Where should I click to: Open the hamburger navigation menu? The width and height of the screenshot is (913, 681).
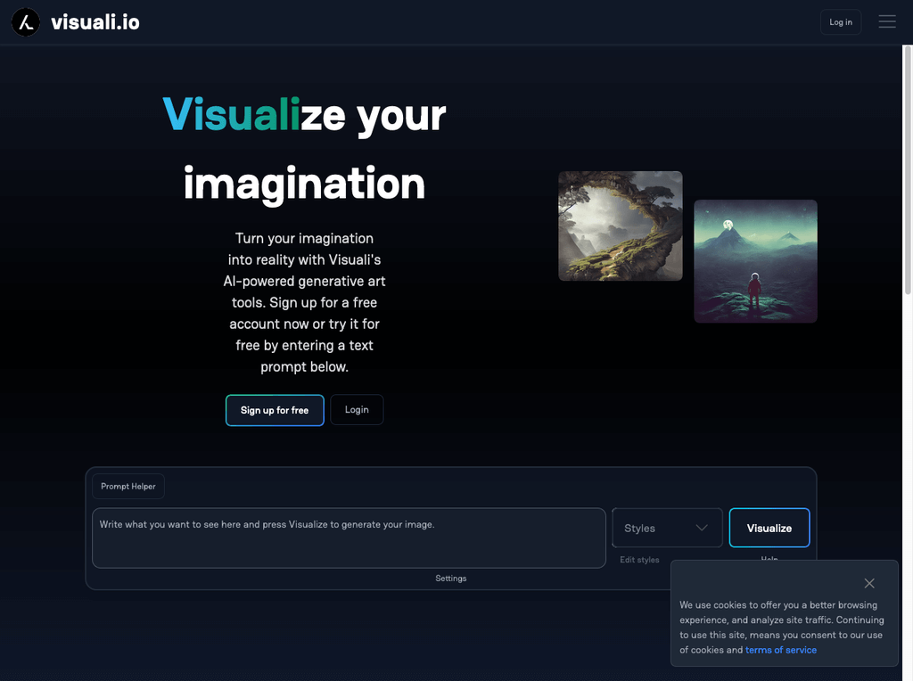pos(886,21)
